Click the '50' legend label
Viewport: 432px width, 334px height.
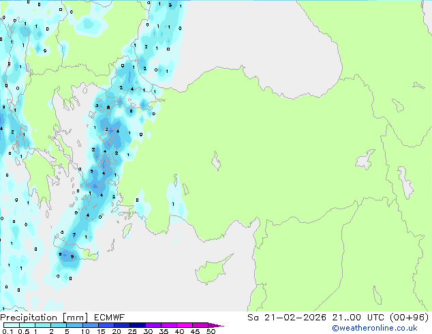point(211,331)
